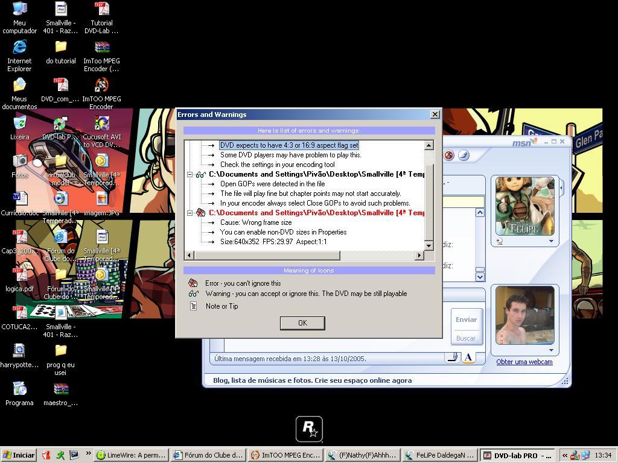Open Cucusoft AVI to VCD DVD icon
This screenshot has width=618, height=463.
click(x=101, y=132)
